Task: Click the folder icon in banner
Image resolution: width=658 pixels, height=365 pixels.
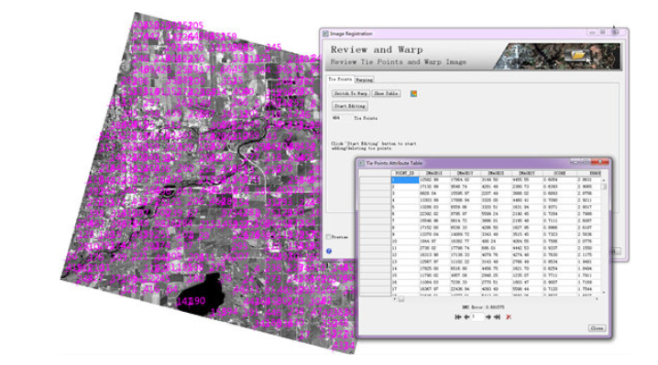Action: point(577,55)
